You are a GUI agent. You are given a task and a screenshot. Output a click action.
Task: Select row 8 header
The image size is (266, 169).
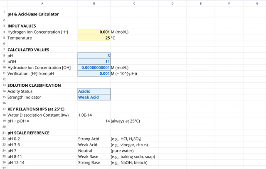pyautogui.click(x=4, y=56)
